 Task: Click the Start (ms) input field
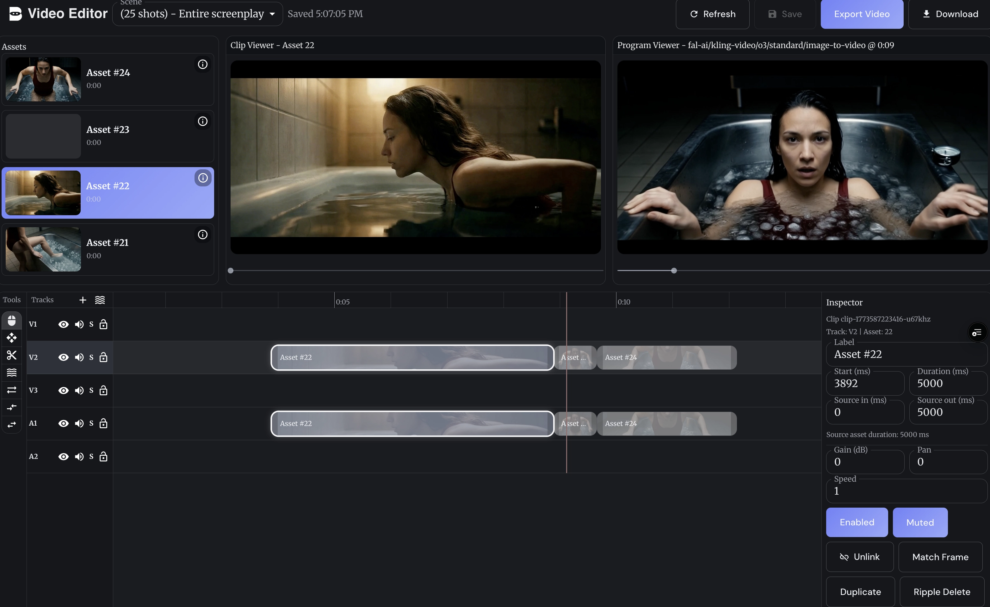[865, 383]
